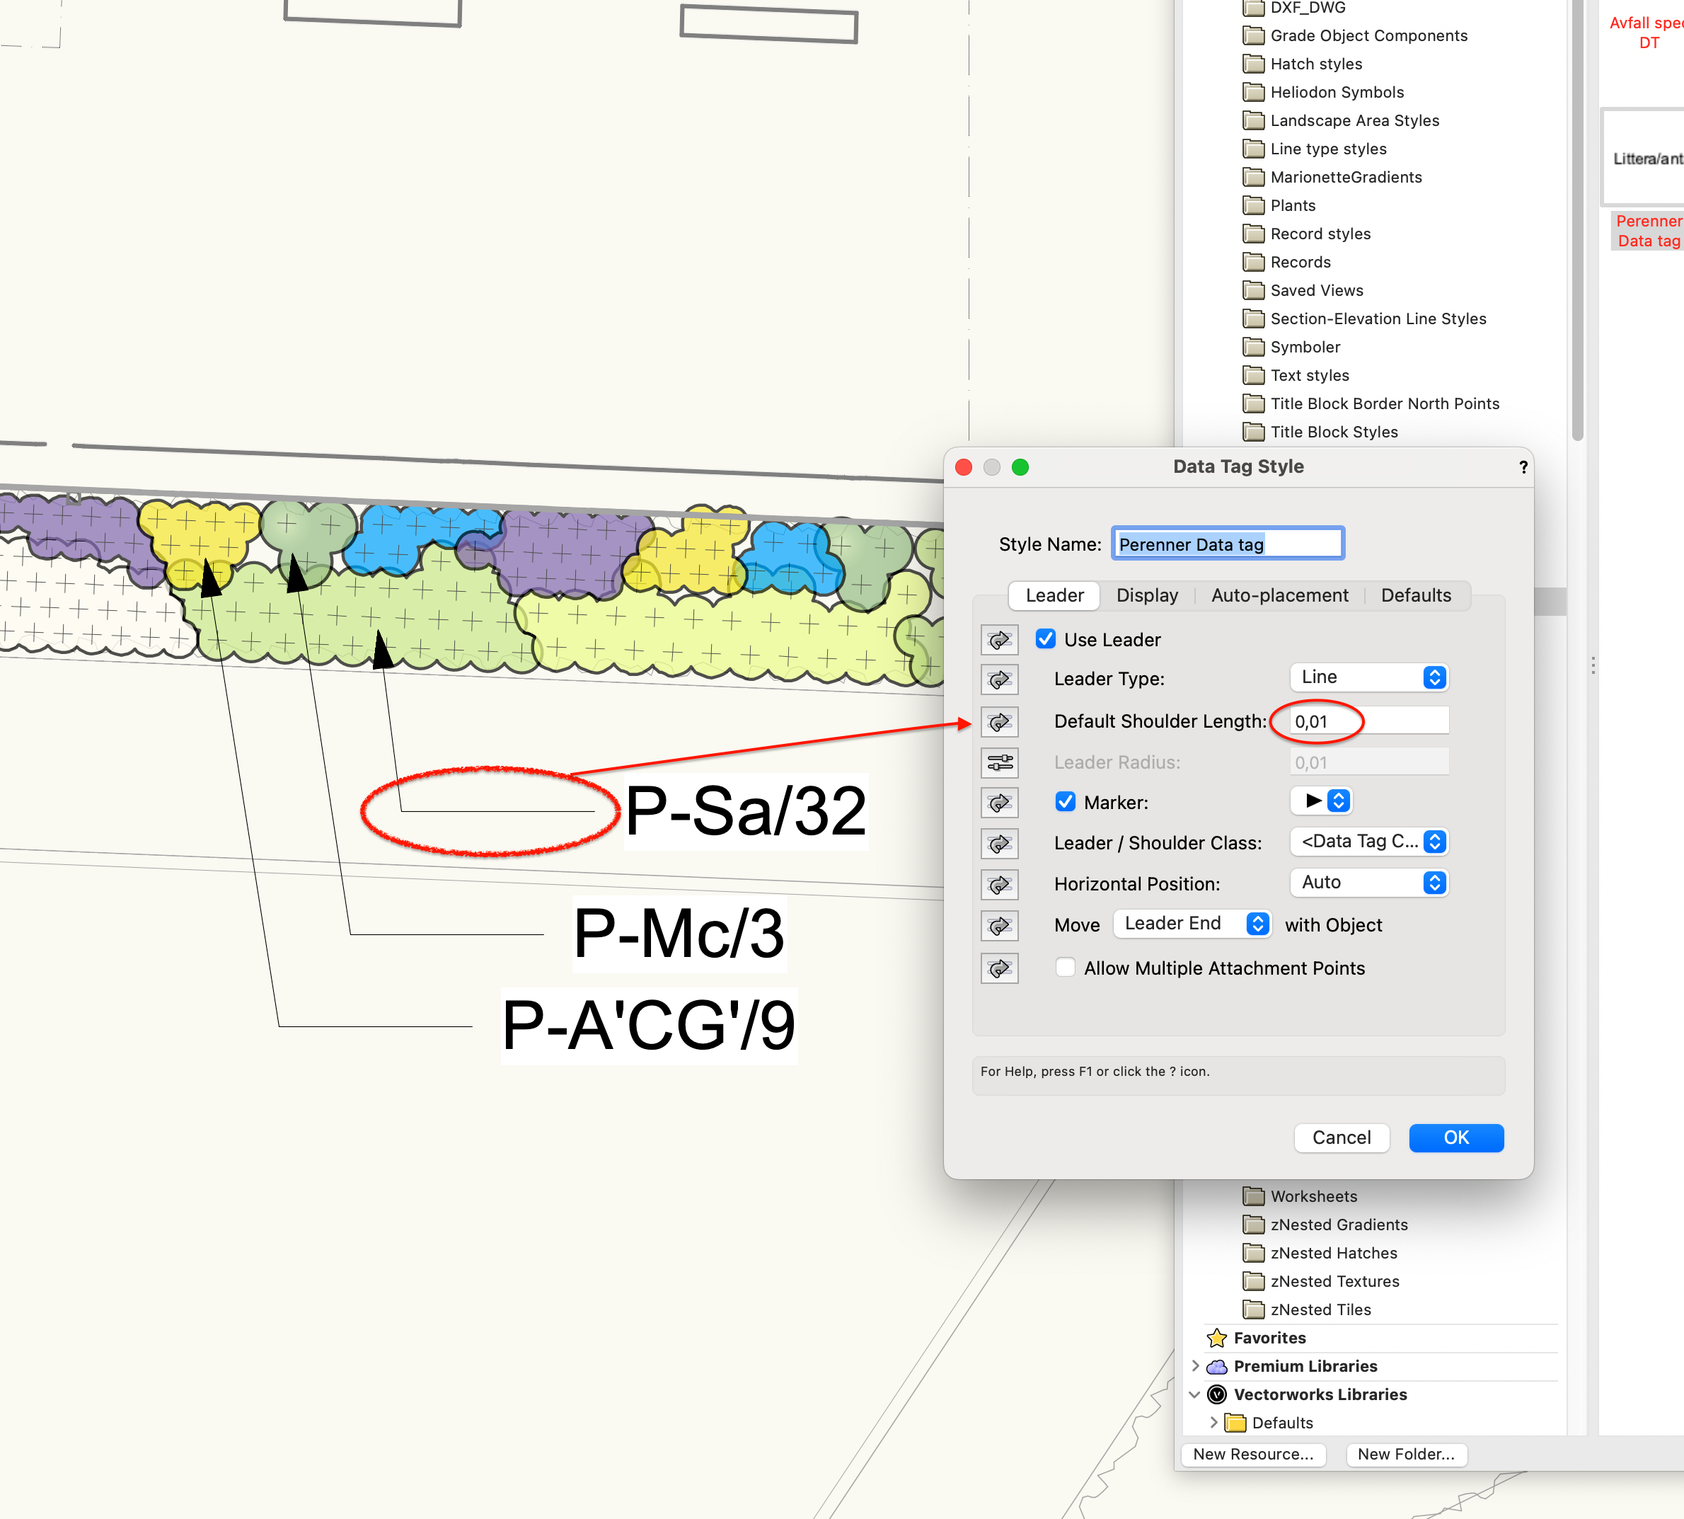
Task: Select the Perenner Data tag style name field
Action: pos(1227,544)
